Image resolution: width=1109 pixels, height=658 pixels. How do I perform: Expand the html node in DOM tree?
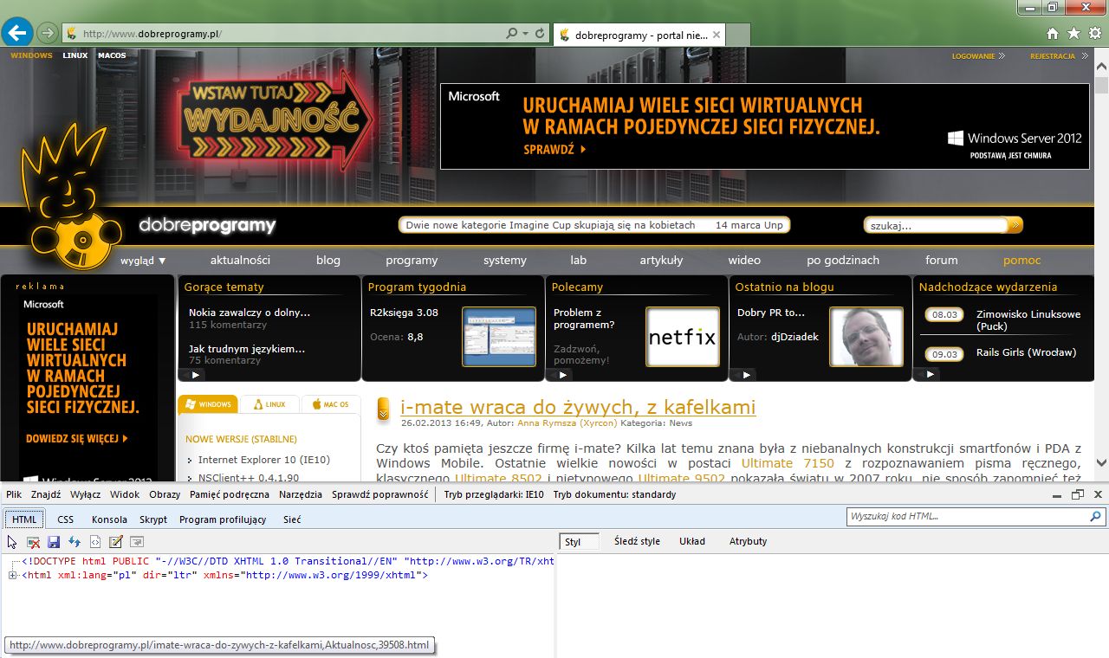[x=12, y=575]
